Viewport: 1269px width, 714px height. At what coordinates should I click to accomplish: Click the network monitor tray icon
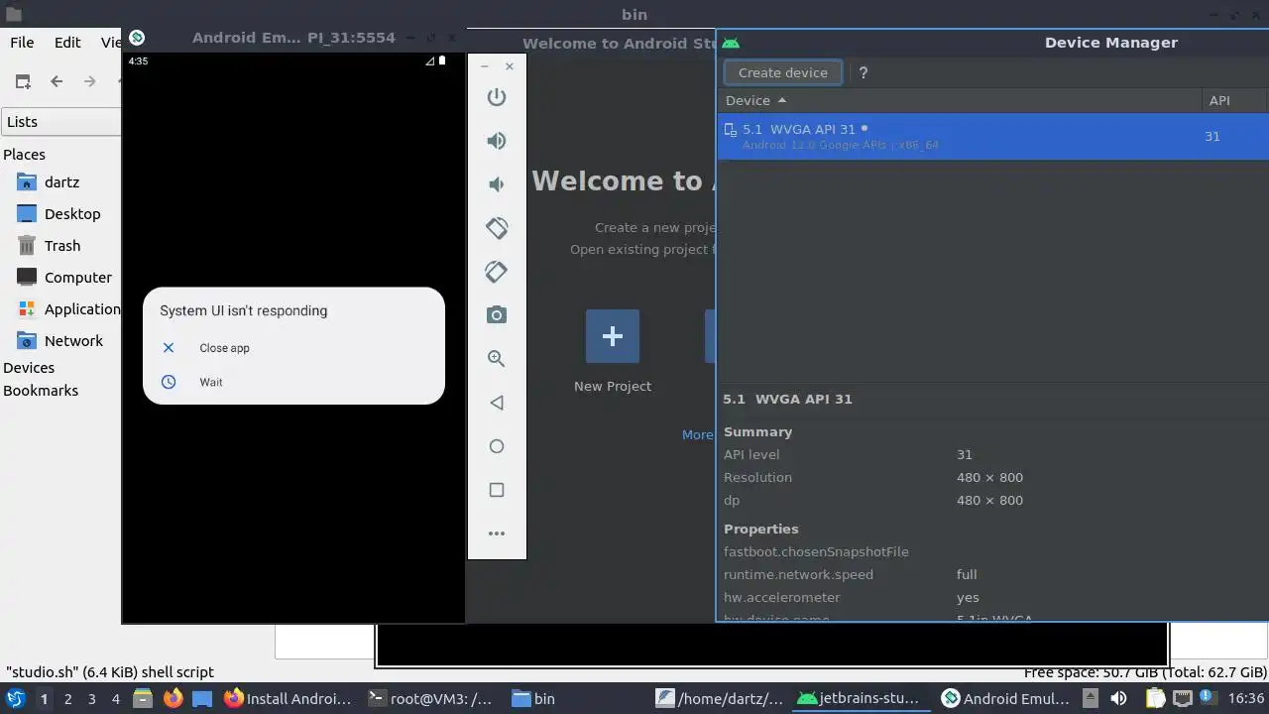click(x=1183, y=698)
